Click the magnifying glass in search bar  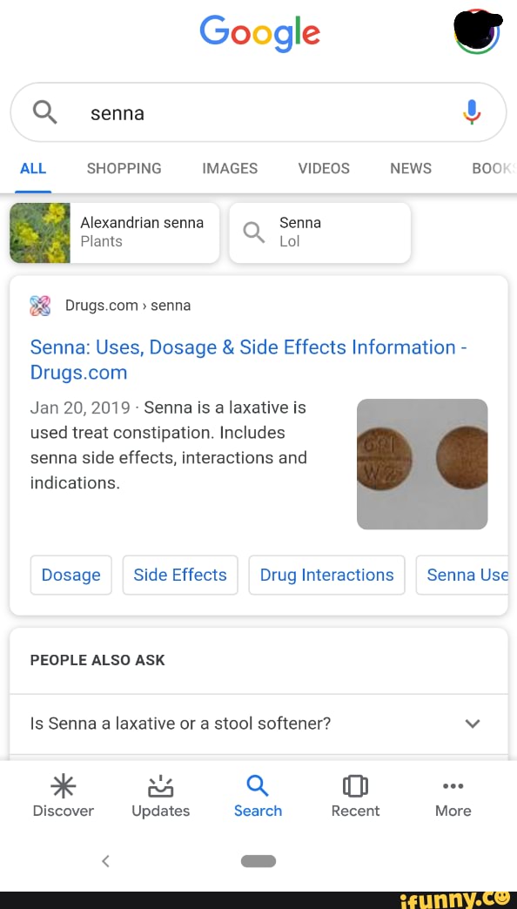(x=44, y=111)
